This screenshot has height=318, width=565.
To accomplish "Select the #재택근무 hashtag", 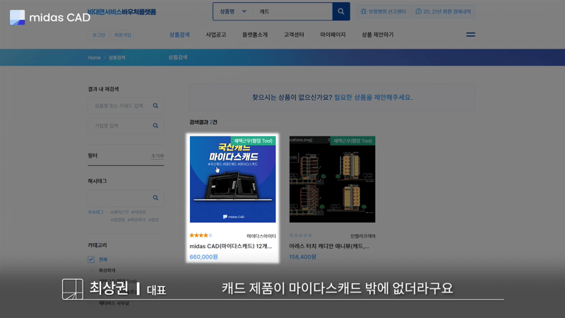I will tap(119, 213).
